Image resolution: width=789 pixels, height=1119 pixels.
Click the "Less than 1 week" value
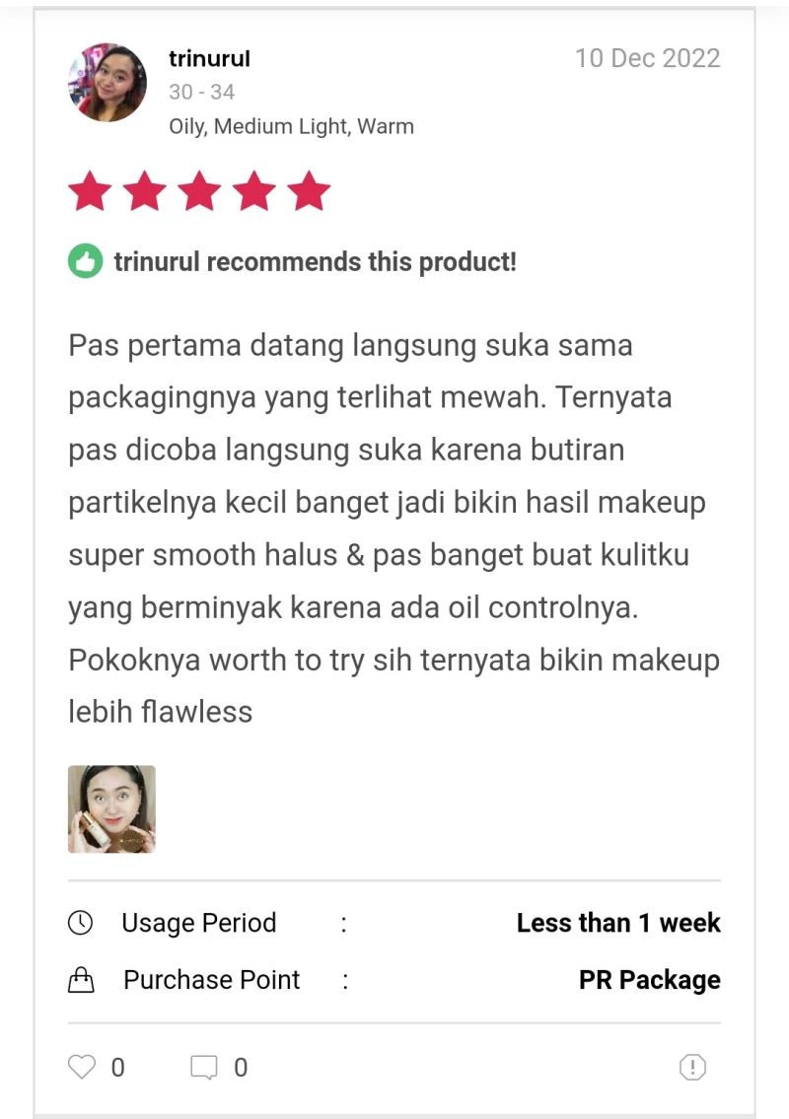pos(618,923)
